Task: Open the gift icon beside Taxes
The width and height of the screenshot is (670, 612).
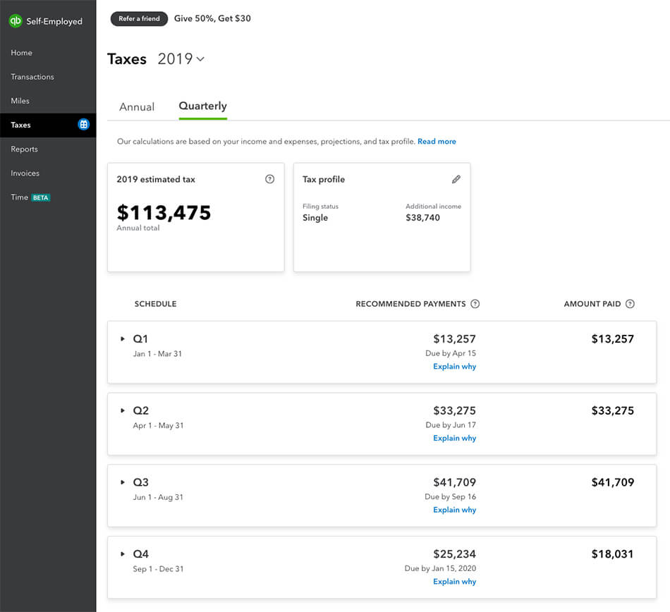Action: (x=84, y=124)
